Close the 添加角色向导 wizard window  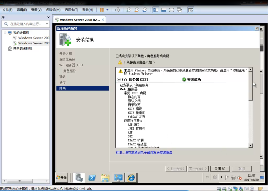click(x=257, y=28)
